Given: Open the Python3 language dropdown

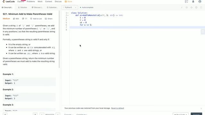Looking at the screenshot, I should [x=70, y=7].
